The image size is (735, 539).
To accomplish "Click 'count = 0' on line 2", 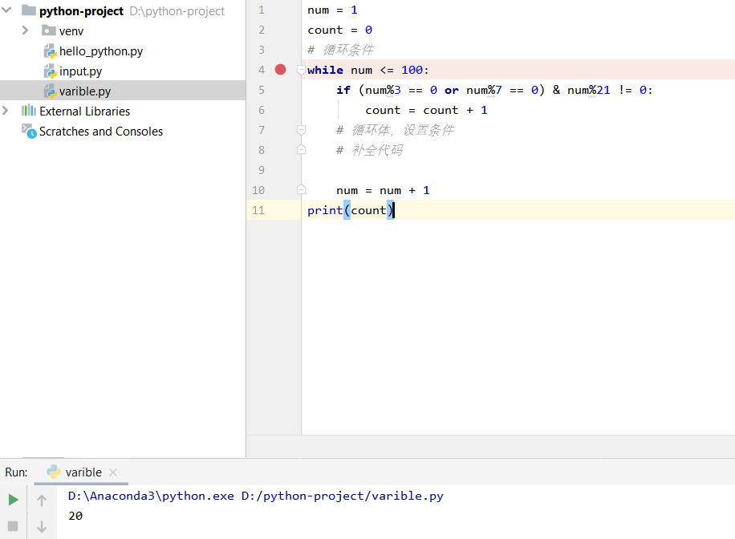I will (x=340, y=30).
